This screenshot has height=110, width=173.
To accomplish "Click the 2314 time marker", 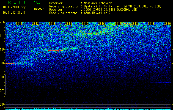I will 68,24.
